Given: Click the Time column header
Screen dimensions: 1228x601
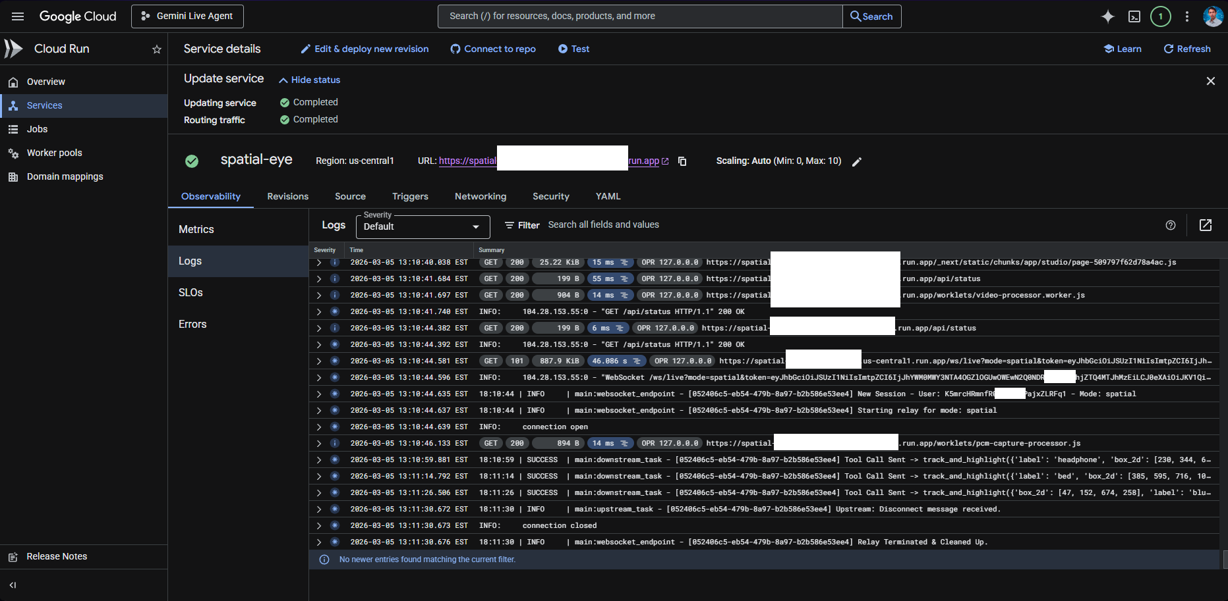Looking at the screenshot, I should tap(357, 250).
